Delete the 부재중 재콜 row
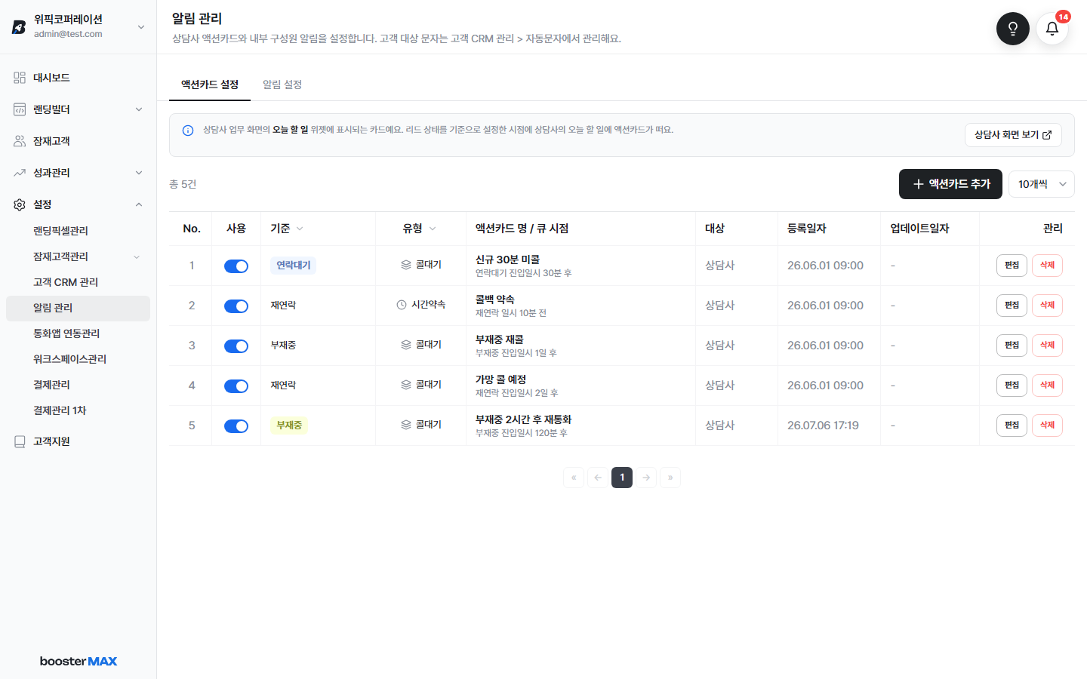 coord(1047,346)
